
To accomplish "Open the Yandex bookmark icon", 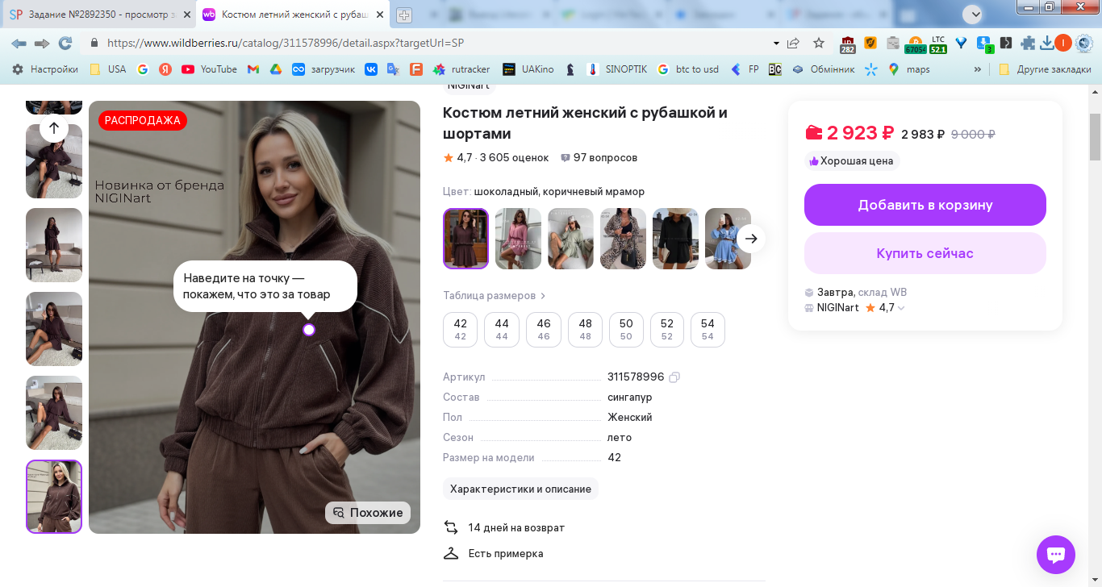I will (165, 69).
